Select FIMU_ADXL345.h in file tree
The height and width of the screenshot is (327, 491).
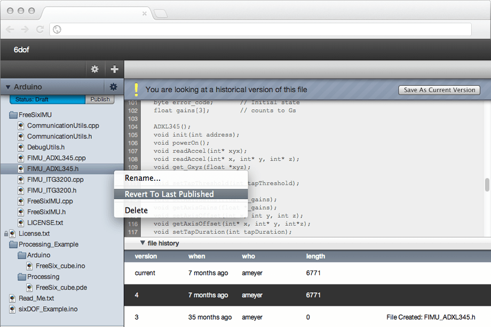[x=53, y=169]
